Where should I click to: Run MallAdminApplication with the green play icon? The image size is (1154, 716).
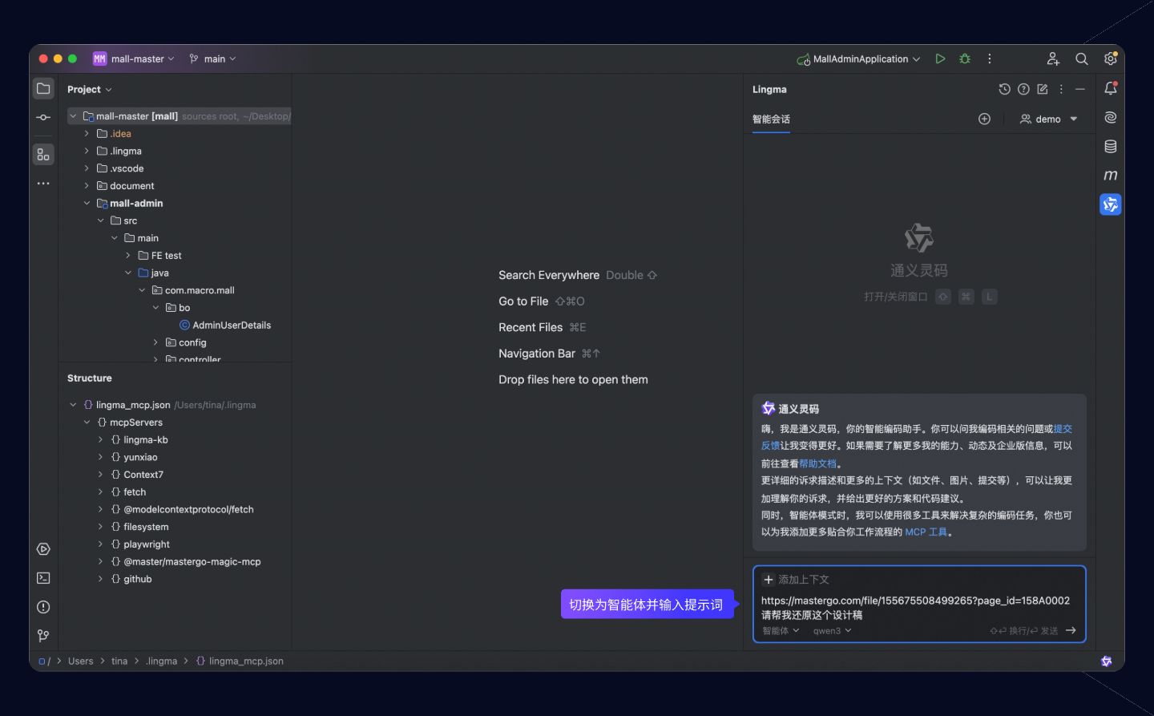coord(940,59)
